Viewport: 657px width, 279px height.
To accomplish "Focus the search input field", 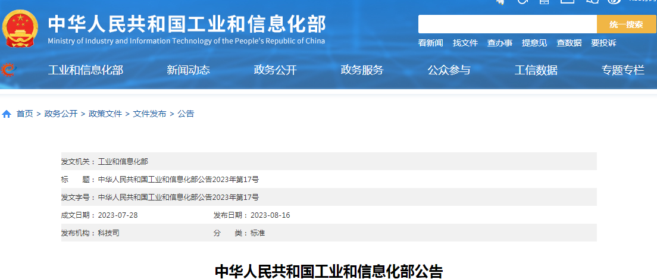I will [507, 24].
